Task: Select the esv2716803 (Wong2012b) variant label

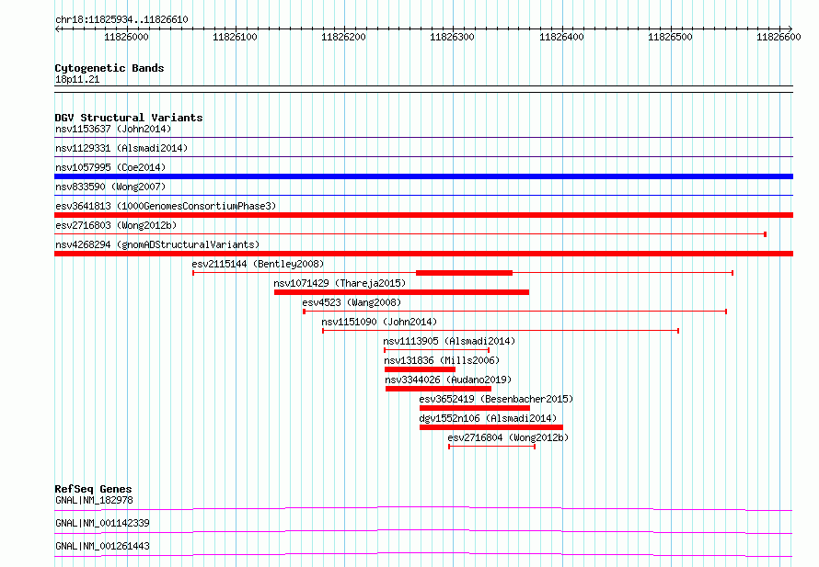Action: pyautogui.click(x=116, y=225)
